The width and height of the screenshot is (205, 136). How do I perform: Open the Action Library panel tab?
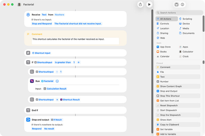[176, 4]
